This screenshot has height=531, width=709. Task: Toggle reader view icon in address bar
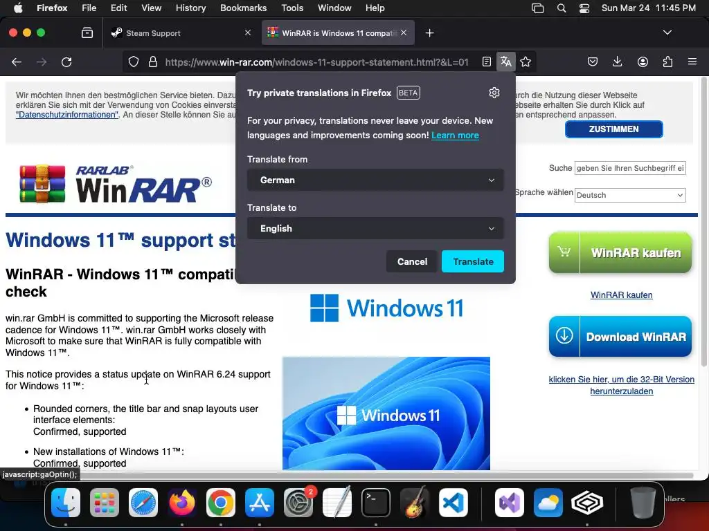(x=487, y=62)
